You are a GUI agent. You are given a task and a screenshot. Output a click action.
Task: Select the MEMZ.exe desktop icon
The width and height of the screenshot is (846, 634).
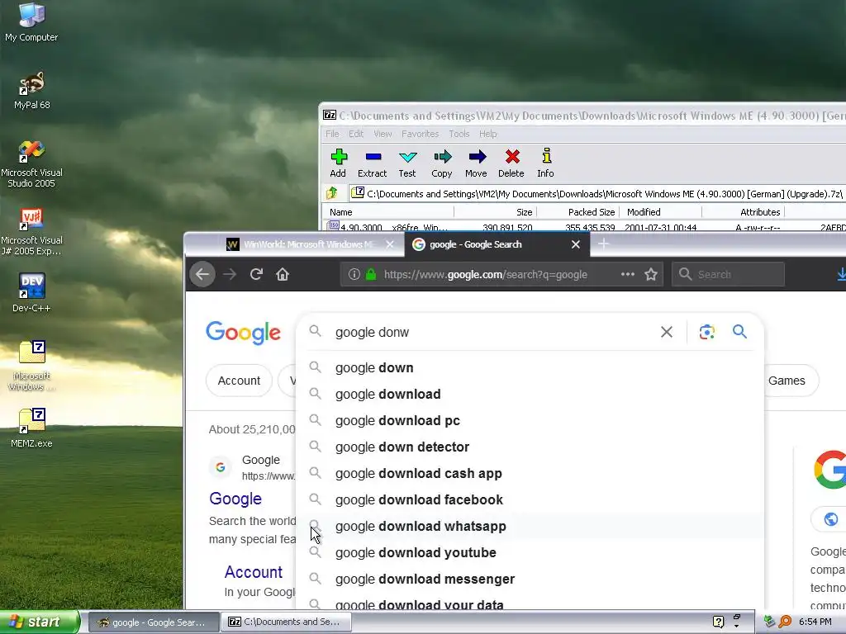click(32, 428)
